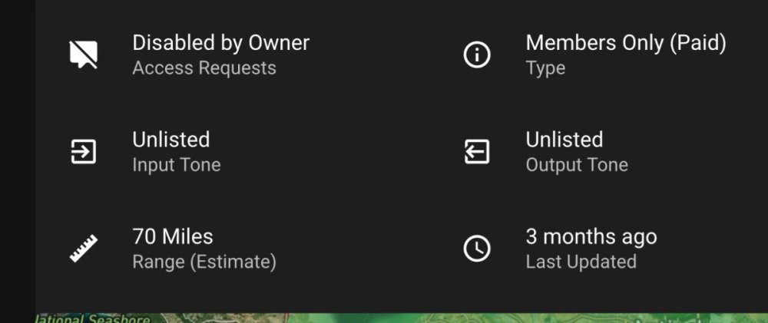Tap the 'Access Requests' label
This screenshot has height=323, width=768.
click(204, 68)
